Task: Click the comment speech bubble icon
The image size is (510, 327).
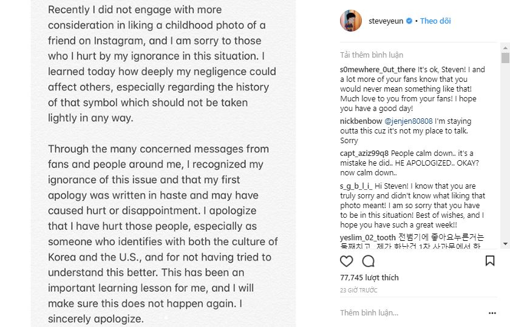Action: pos(368,261)
